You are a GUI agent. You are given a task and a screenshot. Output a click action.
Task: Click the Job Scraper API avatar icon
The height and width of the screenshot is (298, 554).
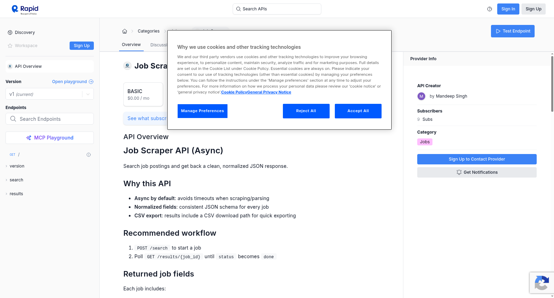click(127, 65)
